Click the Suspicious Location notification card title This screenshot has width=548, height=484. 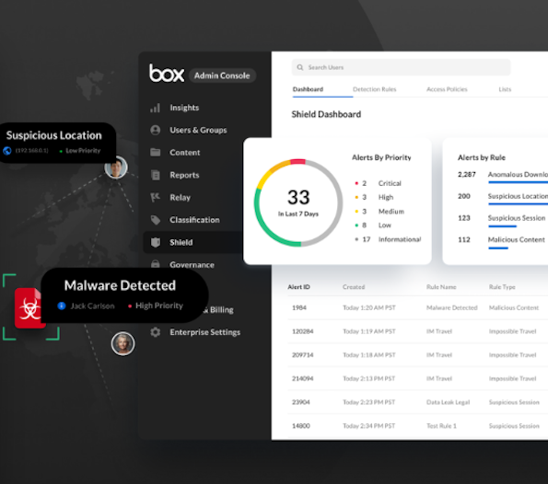click(53, 135)
